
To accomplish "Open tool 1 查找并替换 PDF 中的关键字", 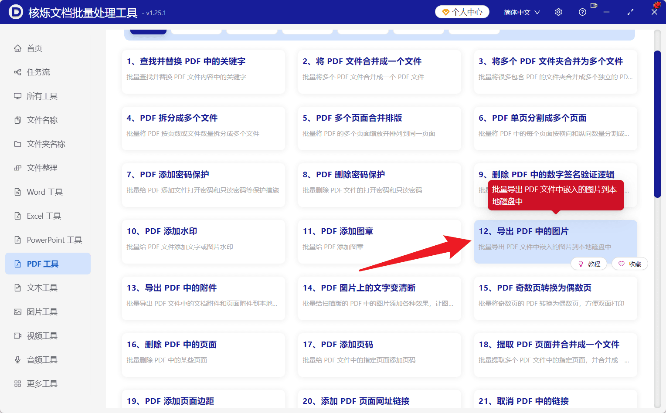I will (204, 72).
